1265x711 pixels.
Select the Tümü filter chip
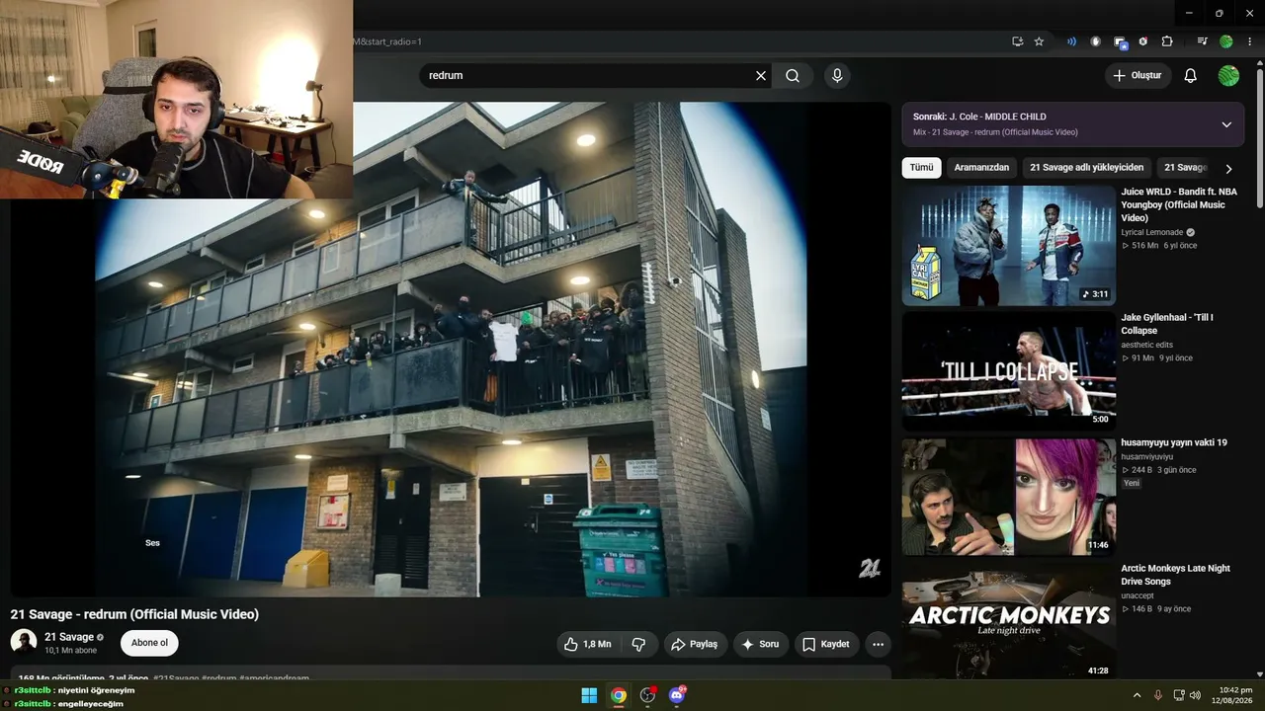coord(921,168)
